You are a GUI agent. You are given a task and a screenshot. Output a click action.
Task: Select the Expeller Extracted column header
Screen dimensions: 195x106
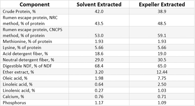pos(163,5)
